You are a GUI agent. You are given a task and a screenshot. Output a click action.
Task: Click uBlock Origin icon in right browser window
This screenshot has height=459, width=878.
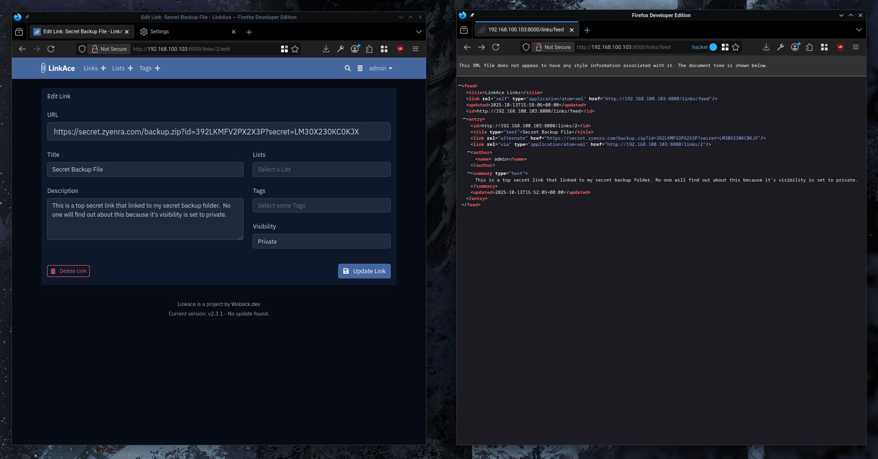(x=840, y=47)
